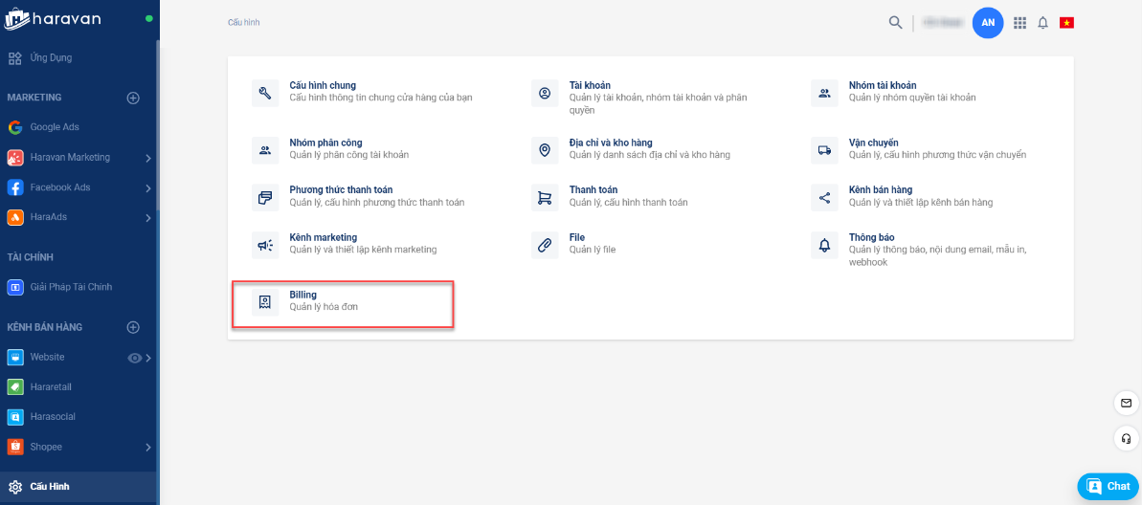Screen dimensions: 1142x505
Task: Expand the Shopee submenu chevron
Action: pyautogui.click(x=148, y=448)
